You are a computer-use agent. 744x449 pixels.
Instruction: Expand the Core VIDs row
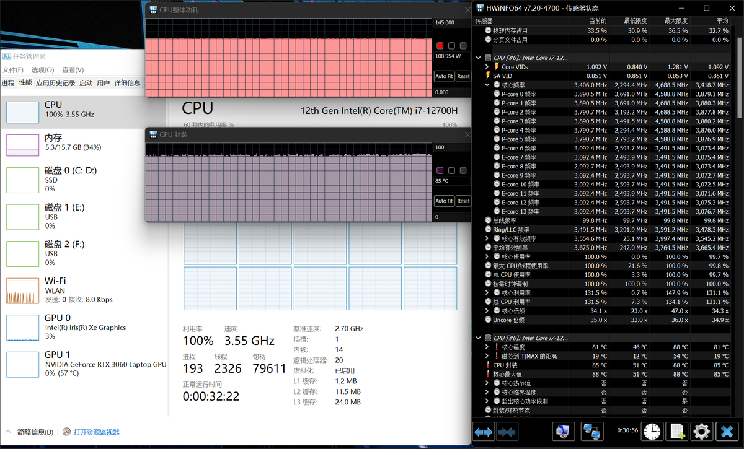(487, 66)
